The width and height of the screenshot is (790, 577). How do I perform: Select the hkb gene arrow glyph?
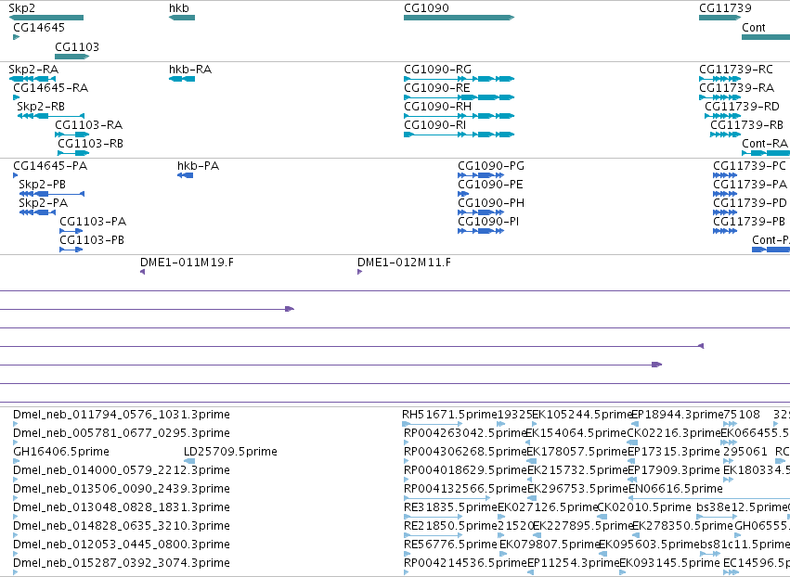(x=182, y=18)
